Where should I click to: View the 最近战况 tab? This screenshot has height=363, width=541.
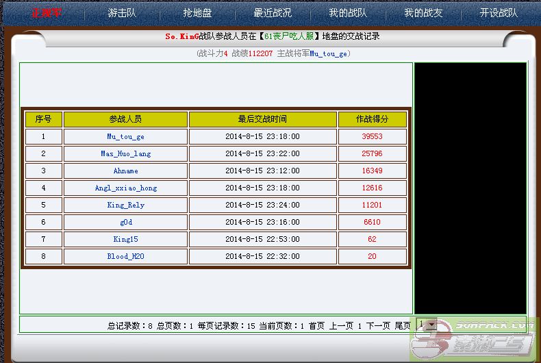272,13
